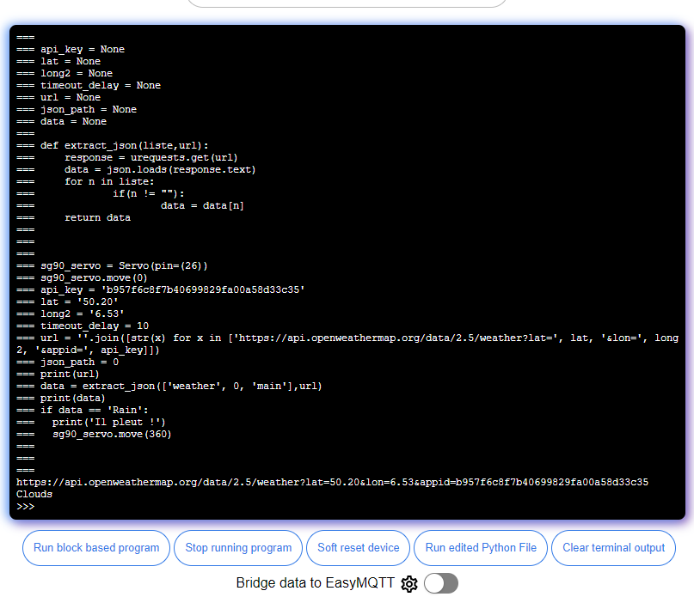Screen dimensions: 694x603
Task: Click the rounded input bar above the terminal
Action: 347,3
